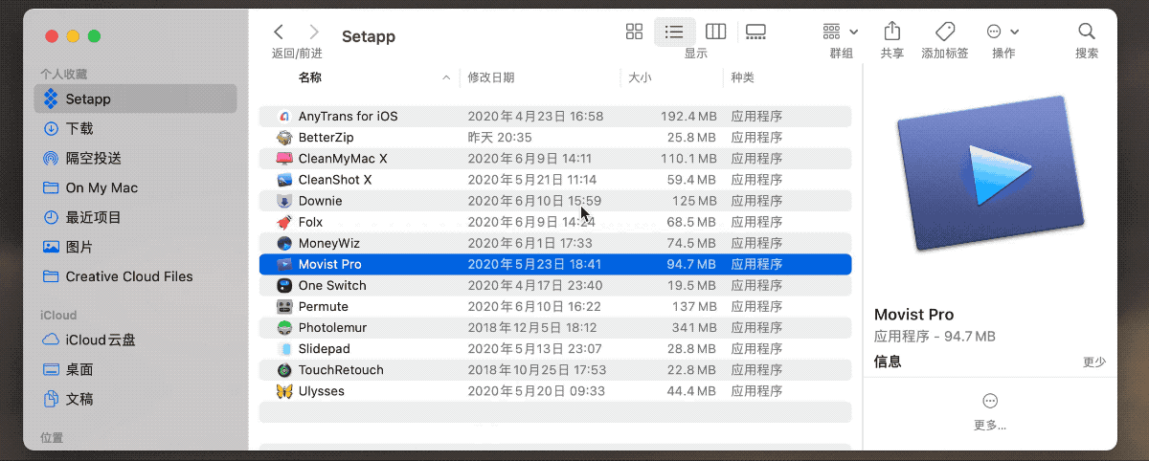Click 更少 to collapse info
This screenshot has width=1149, height=461.
coord(1094,362)
